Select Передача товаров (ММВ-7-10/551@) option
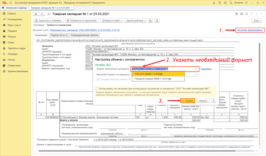The width and height of the screenshot is (266, 156). (158, 79)
